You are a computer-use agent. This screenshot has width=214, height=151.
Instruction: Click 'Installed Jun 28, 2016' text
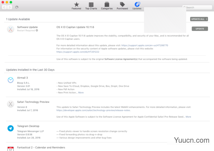coord(29,138)
